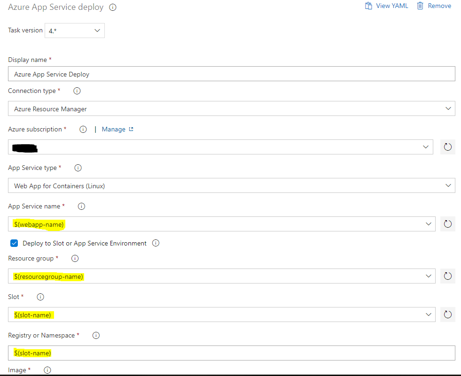Expand the App Service type dropdown
This screenshot has width=461, height=376.
[231, 186]
